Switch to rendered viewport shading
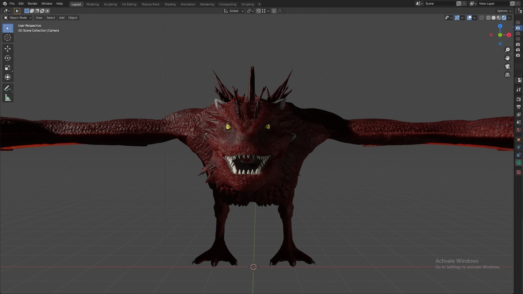 504,18
